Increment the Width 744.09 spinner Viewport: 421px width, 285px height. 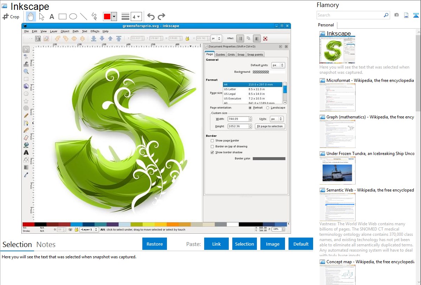251,118
